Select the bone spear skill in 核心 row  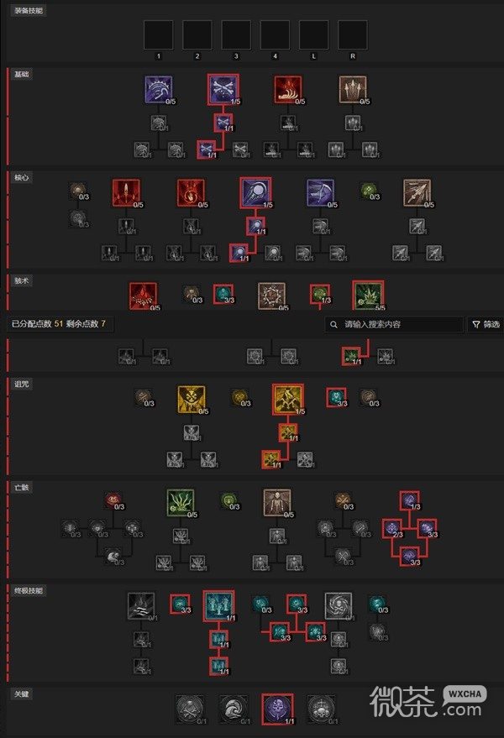[x=417, y=192]
